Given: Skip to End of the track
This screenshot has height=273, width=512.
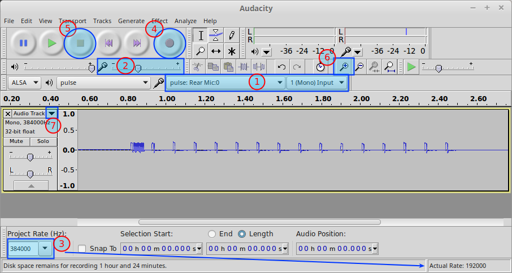Looking at the screenshot, I should [x=137, y=43].
